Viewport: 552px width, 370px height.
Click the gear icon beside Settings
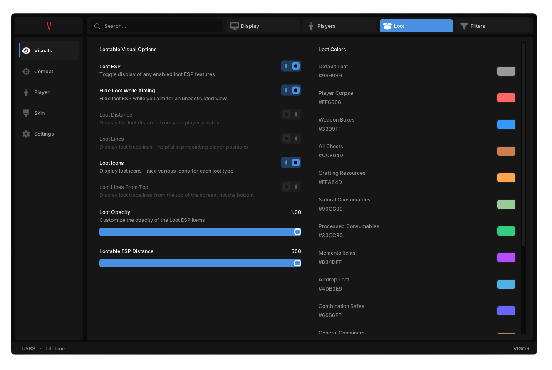tap(26, 134)
